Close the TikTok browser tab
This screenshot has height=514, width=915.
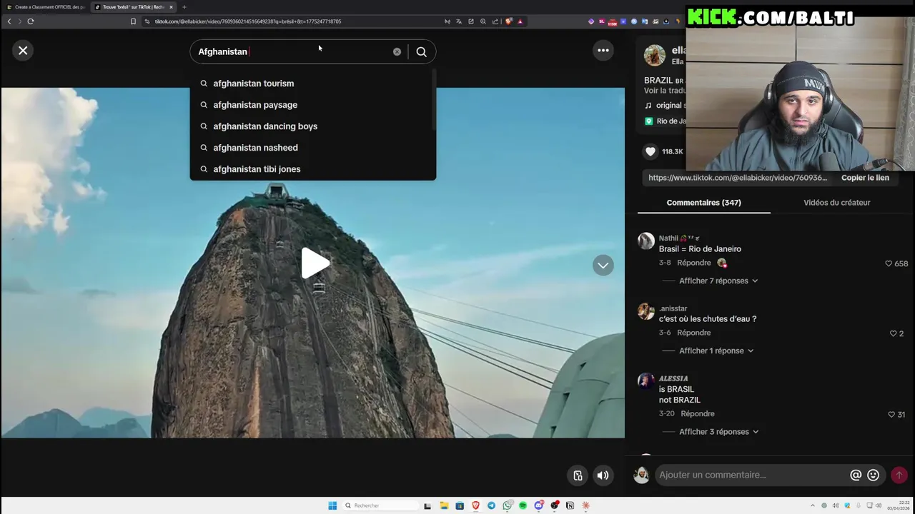[x=171, y=7]
